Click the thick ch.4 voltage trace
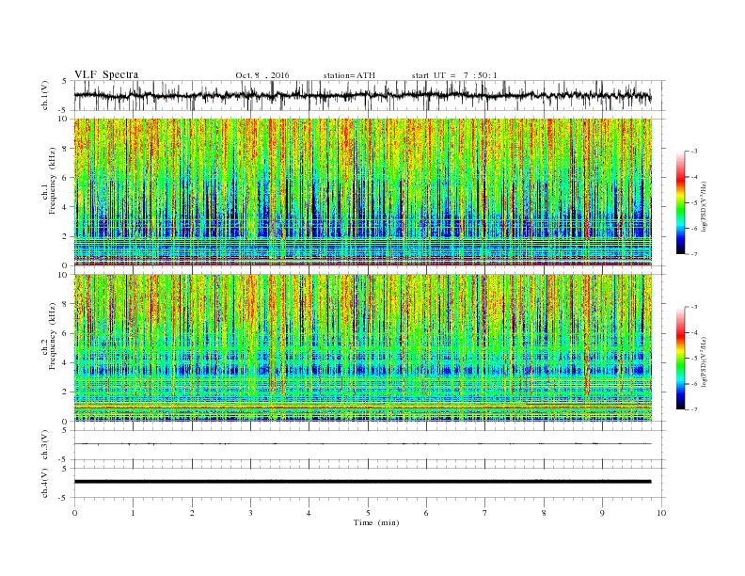 point(362,482)
